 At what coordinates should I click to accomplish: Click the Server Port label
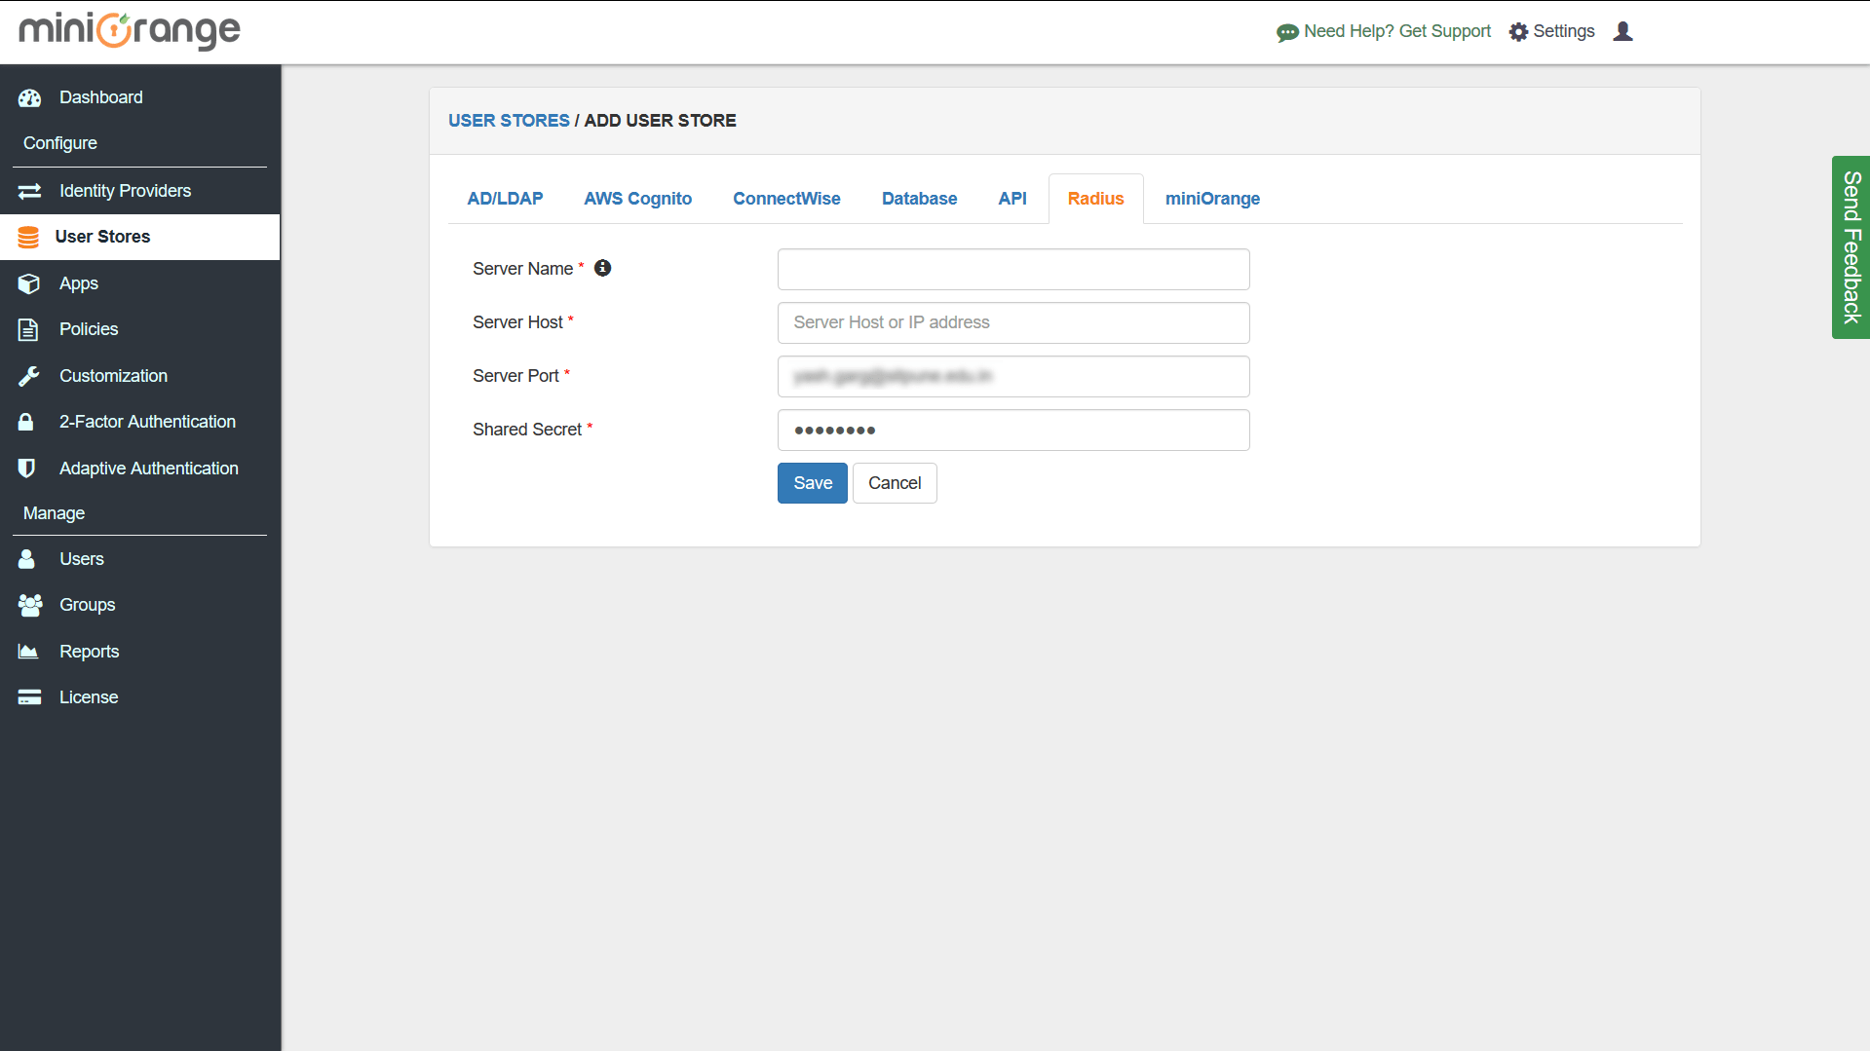515,376
